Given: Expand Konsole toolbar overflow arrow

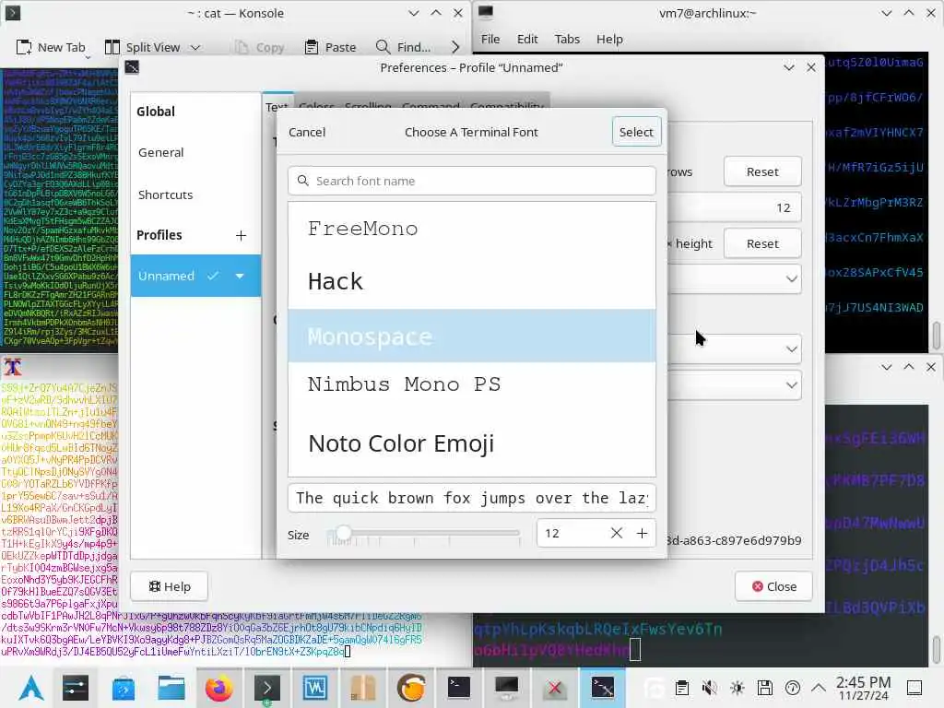Looking at the screenshot, I should coord(455,47).
